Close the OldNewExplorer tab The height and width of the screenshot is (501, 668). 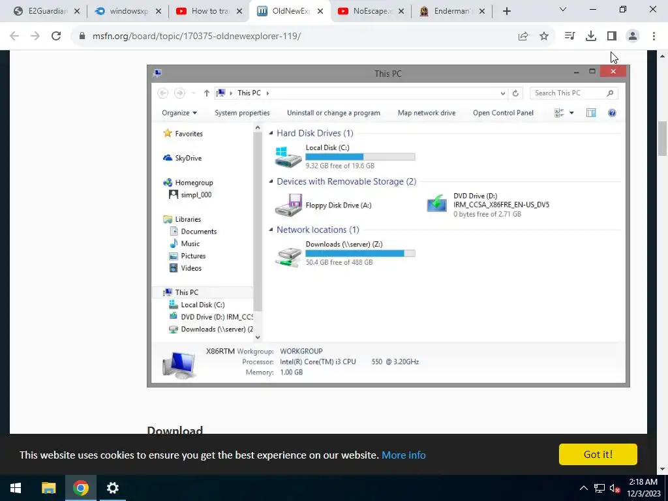pyautogui.click(x=320, y=12)
